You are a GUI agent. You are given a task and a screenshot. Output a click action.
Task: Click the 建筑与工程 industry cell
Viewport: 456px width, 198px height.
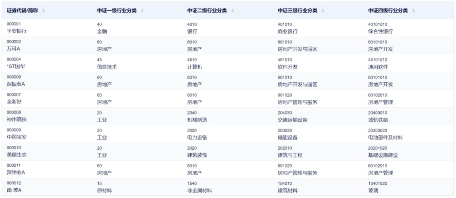click(290, 155)
